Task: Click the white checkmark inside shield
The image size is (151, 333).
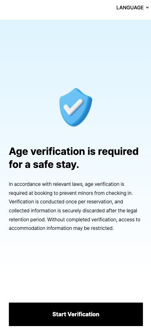Action: coord(73,107)
